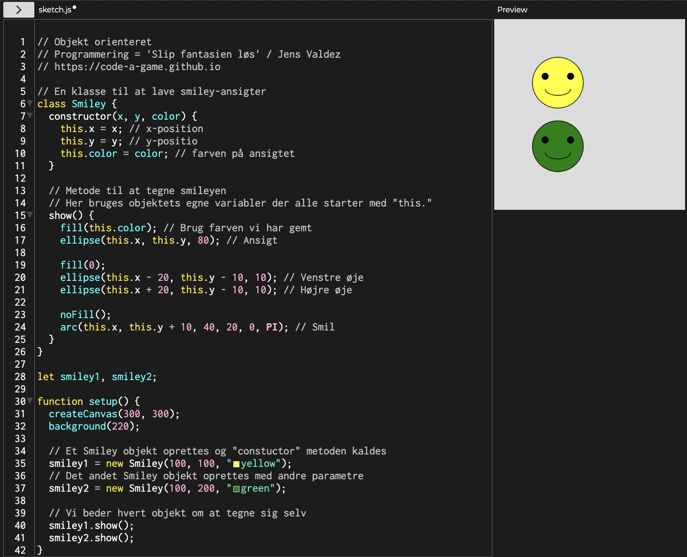687x557 pixels.
Task: Fold the setup function on line 30
Action: pyautogui.click(x=30, y=401)
